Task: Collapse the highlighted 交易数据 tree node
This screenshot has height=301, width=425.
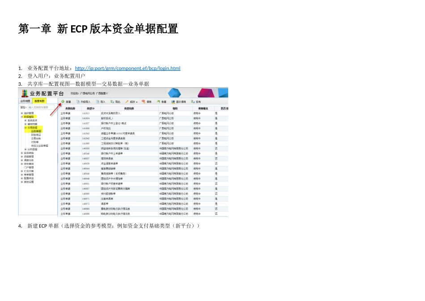Action: coord(25,128)
